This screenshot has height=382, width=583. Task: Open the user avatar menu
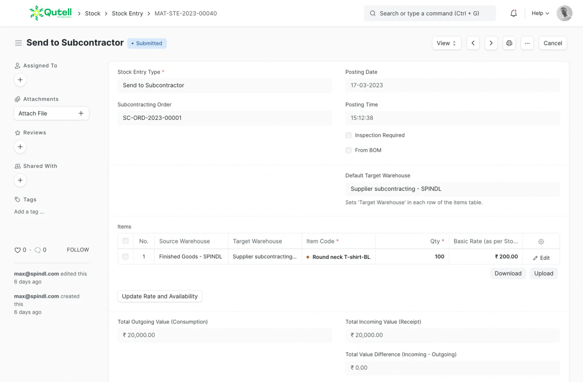pyautogui.click(x=564, y=13)
